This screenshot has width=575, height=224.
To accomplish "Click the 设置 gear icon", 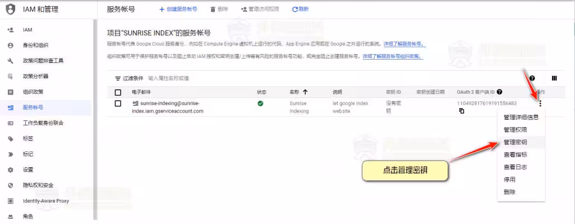I will pos(11,170).
